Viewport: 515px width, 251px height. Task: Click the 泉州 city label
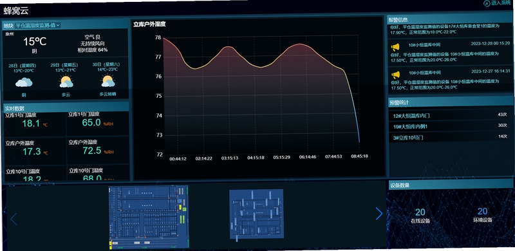click(10, 33)
